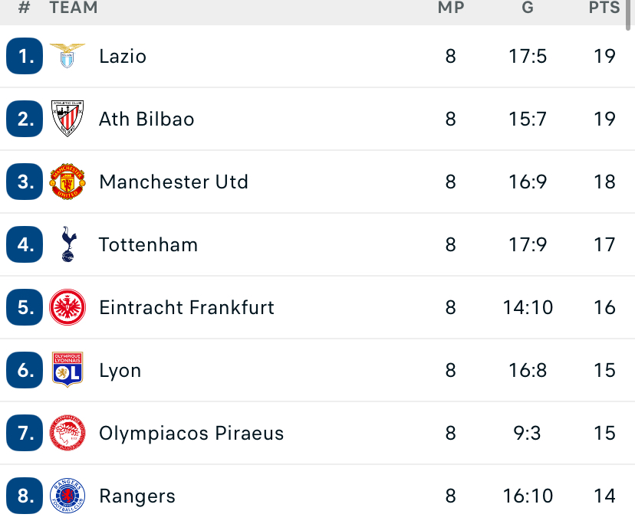Screen dimensions: 635x524
Task: Click Tottenham's 17:9 goals score
Action: point(528,244)
